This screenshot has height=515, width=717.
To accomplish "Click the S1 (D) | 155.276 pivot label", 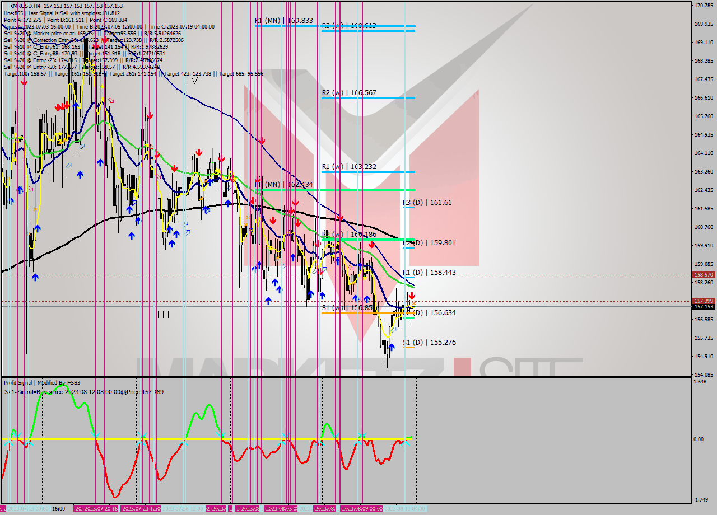I will click(x=429, y=342).
